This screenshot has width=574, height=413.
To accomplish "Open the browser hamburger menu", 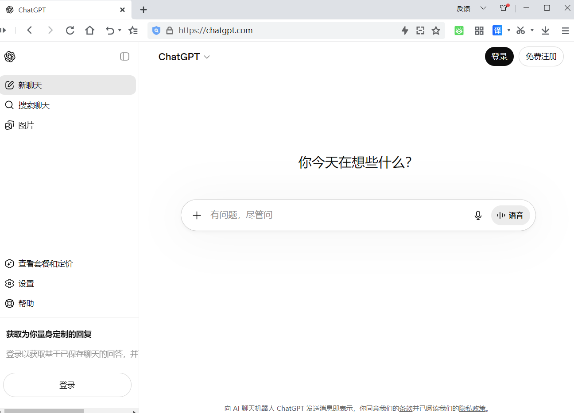I will coord(565,30).
